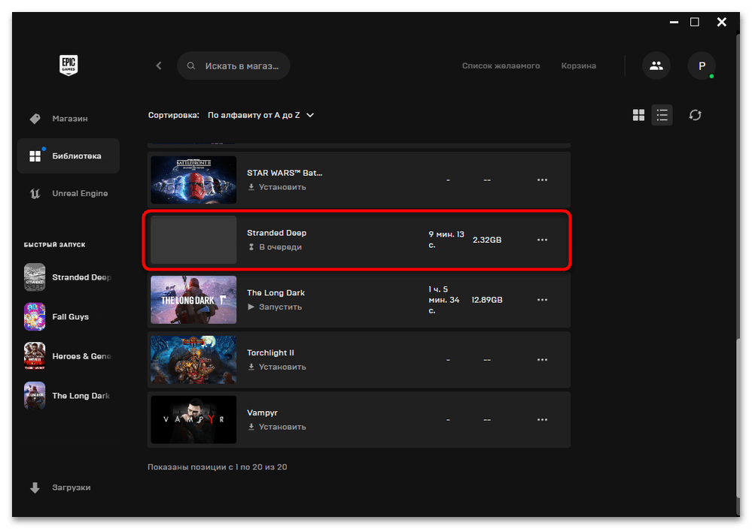Click The Long Dark playtime 1 ч. 5 мин.
Screen dimensions: 752x529
(444, 300)
